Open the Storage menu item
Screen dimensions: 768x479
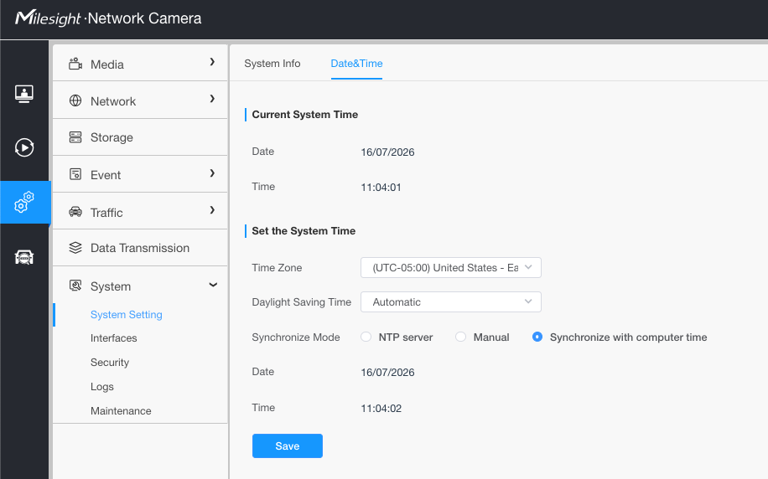(140, 137)
